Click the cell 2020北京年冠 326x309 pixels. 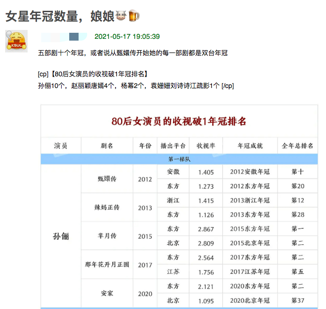pyautogui.click(x=250, y=300)
